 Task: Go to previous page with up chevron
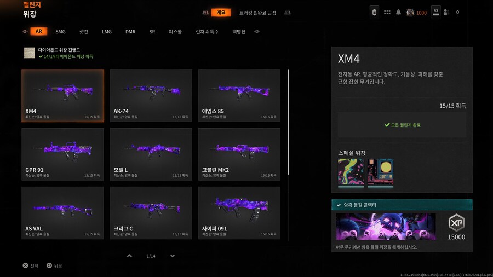(x=129, y=256)
